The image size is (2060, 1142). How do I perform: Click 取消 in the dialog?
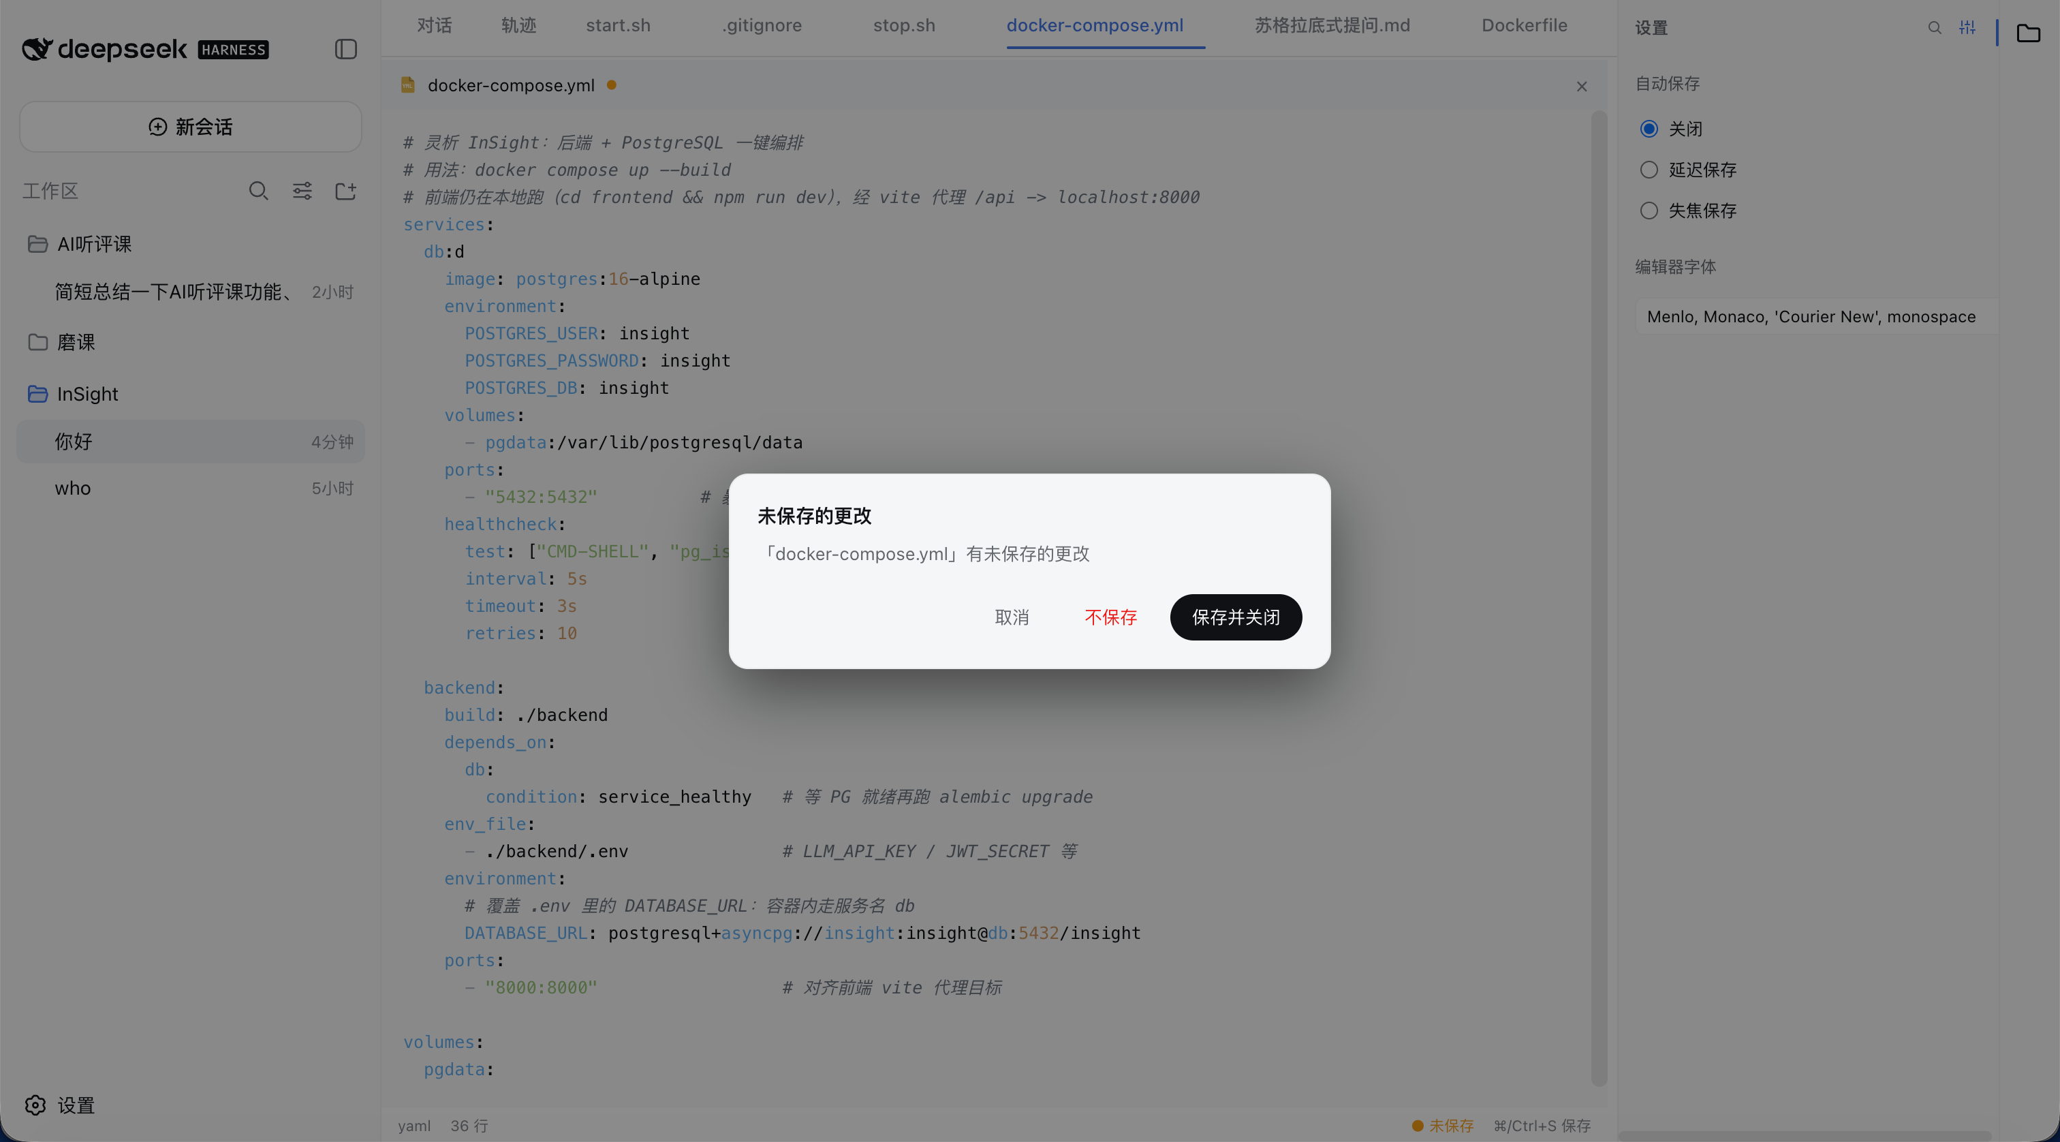[1012, 617]
